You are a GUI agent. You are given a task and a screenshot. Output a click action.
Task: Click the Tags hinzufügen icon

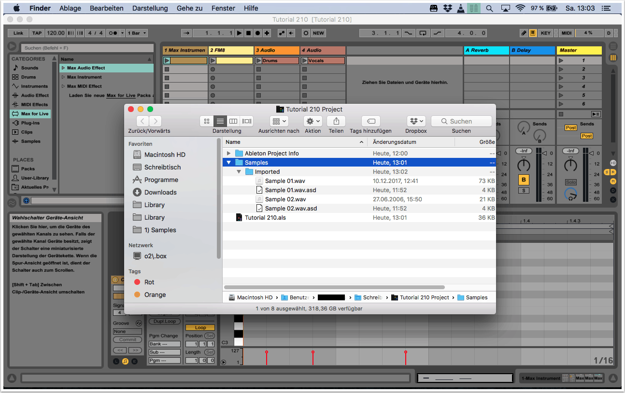(370, 121)
